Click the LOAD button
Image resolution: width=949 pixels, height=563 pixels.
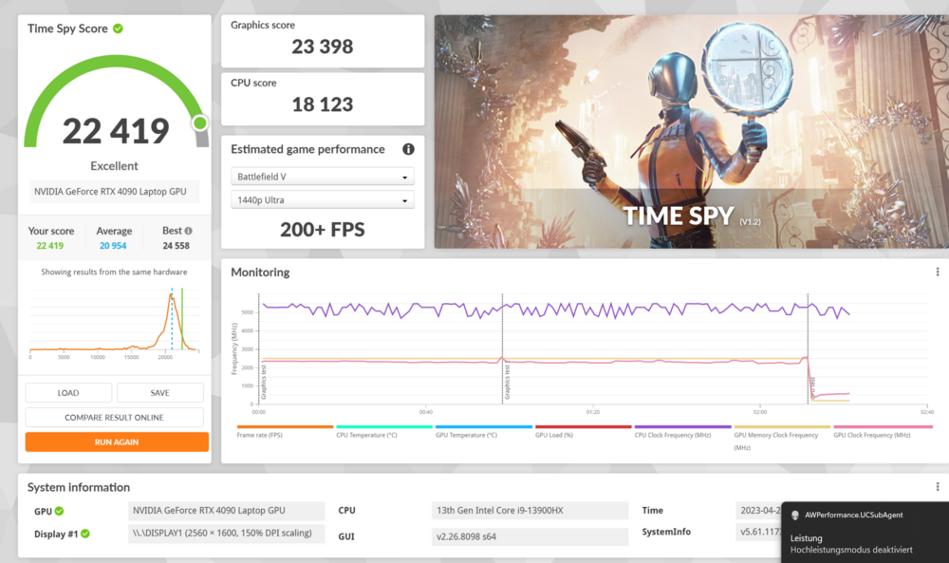coord(68,393)
